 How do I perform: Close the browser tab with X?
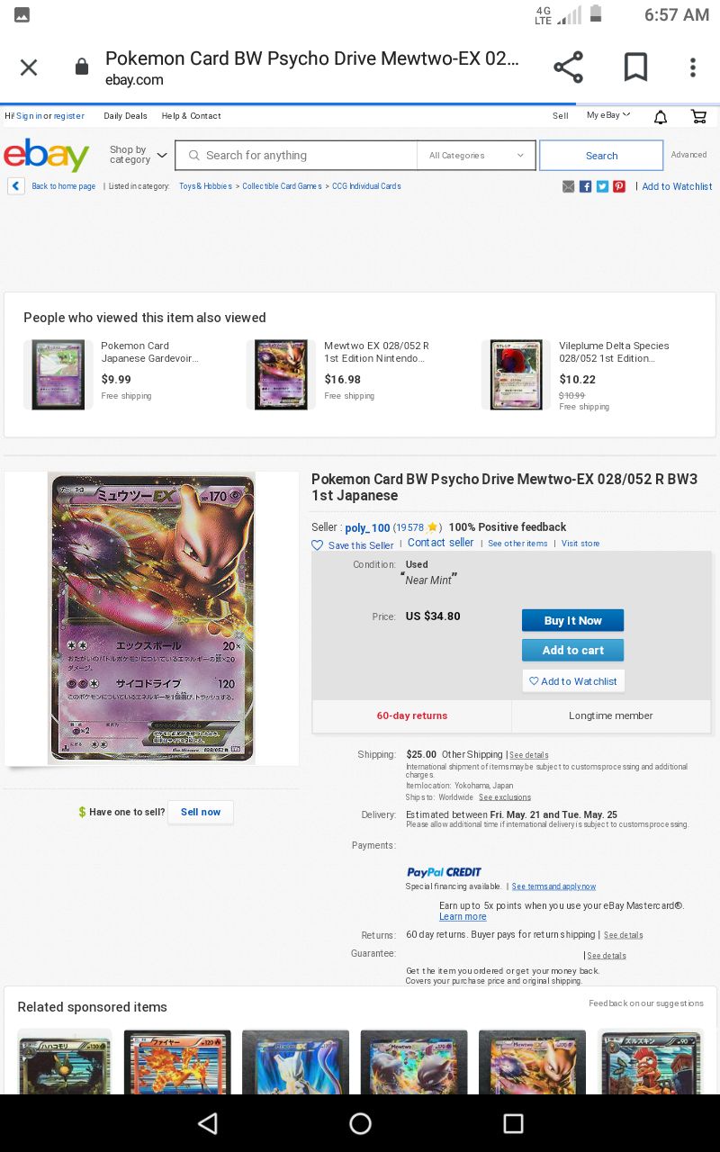pos(29,67)
